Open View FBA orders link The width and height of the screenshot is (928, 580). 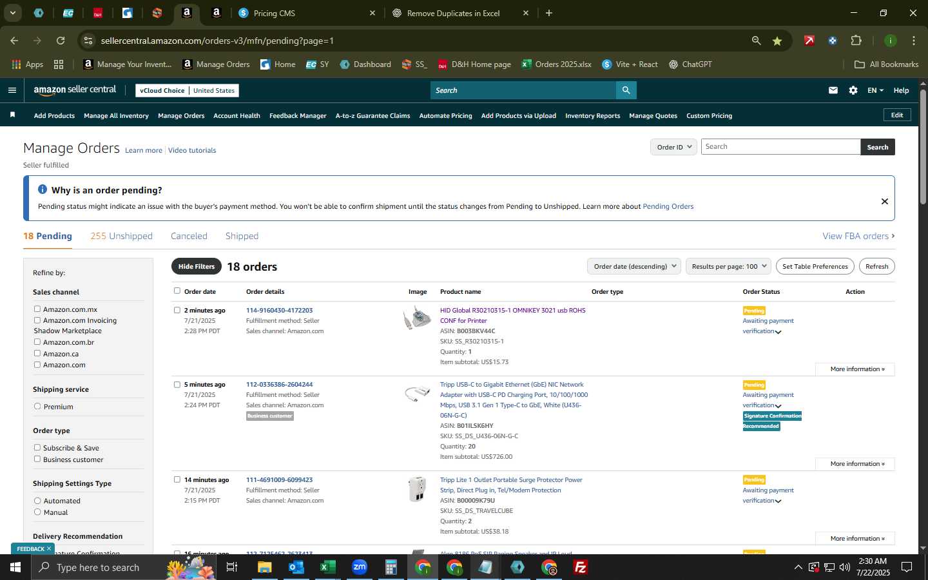pos(858,236)
